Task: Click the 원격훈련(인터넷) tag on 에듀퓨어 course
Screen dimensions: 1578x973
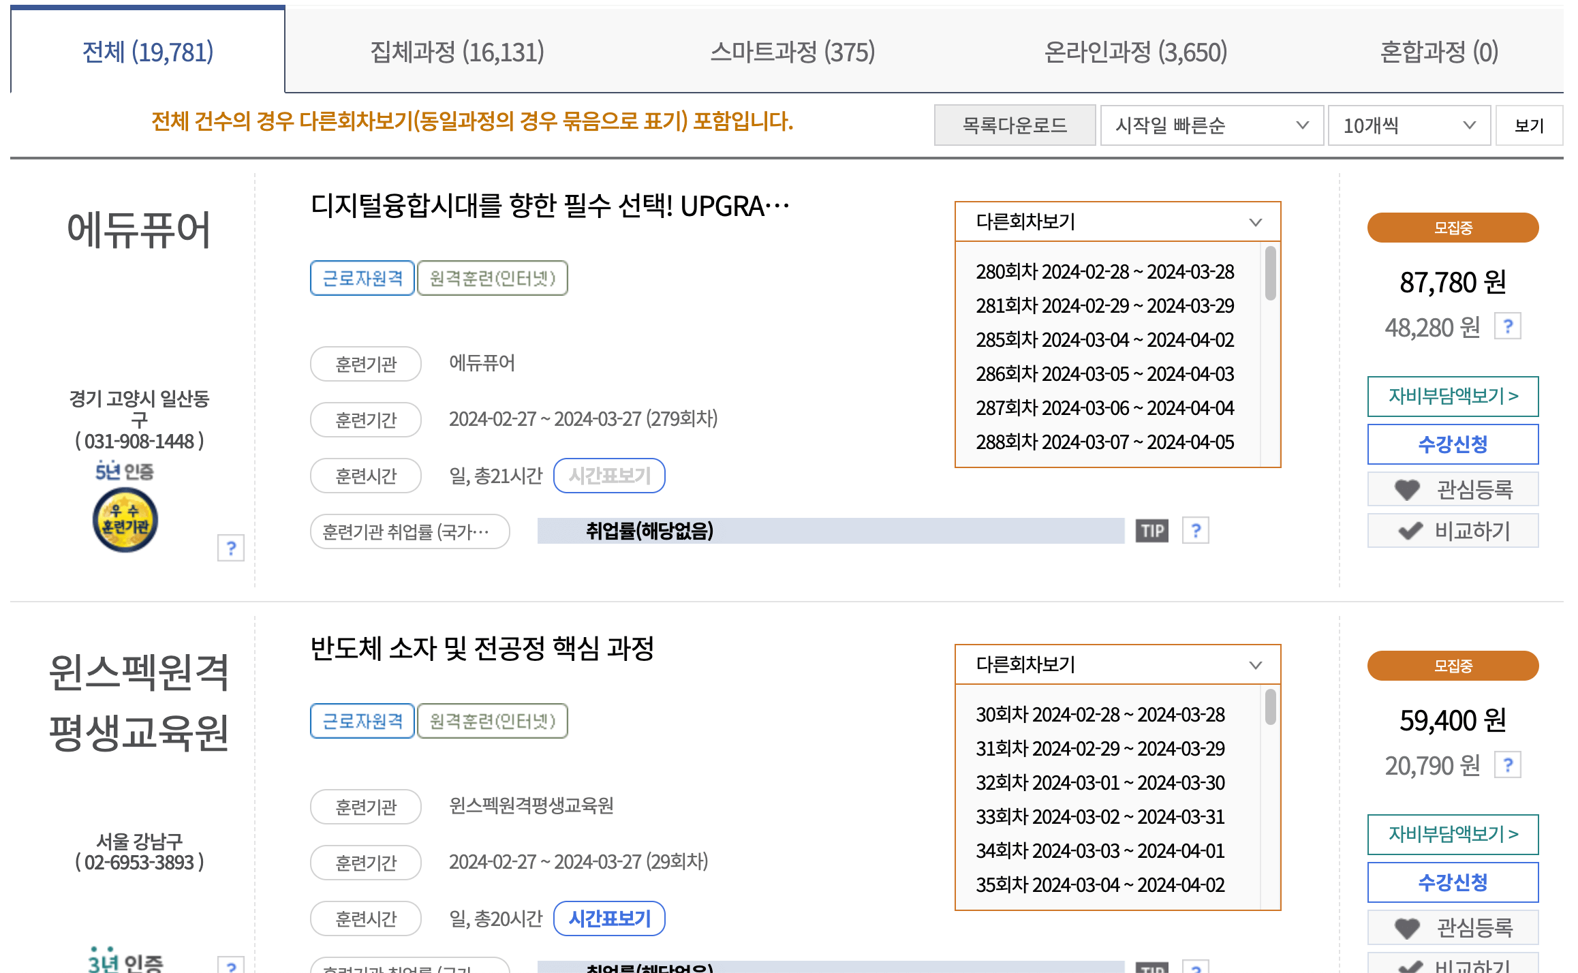Action: tap(492, 278)
